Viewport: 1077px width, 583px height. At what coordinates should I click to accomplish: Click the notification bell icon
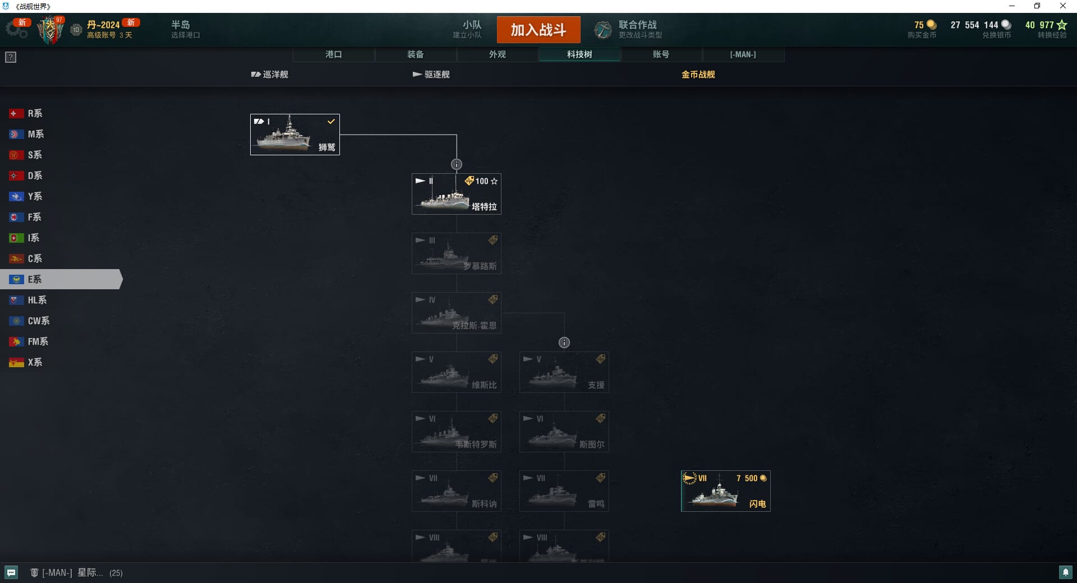pos(1065,572)
